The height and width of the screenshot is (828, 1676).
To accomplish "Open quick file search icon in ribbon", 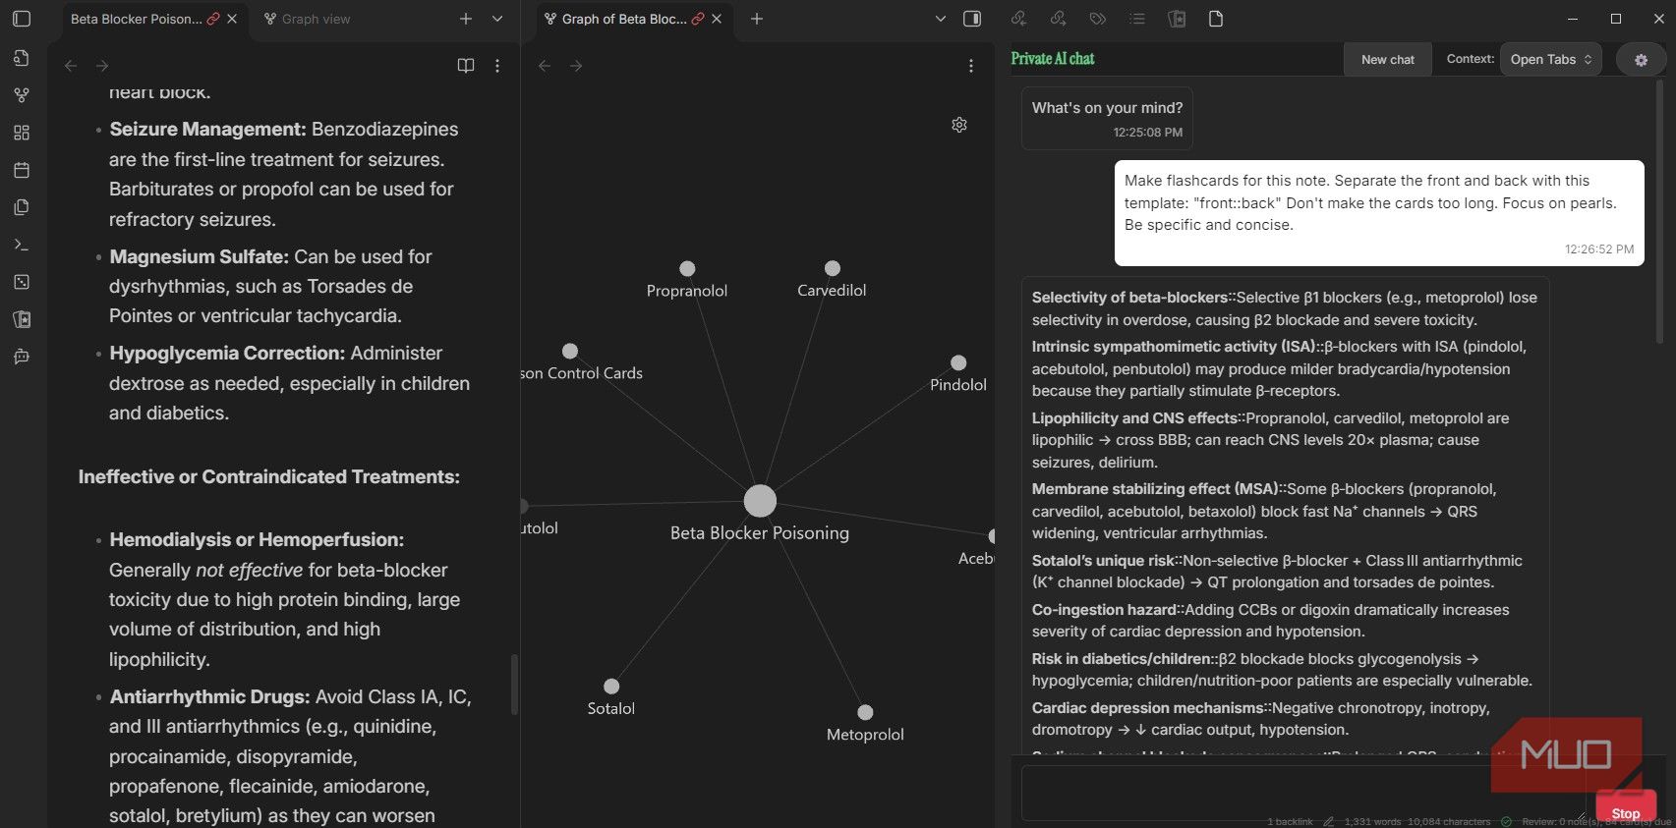I will pyautogui.click(x=22, y=58).
